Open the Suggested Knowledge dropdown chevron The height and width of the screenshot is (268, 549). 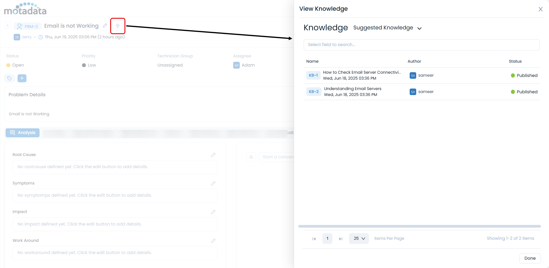click(419, 28)
